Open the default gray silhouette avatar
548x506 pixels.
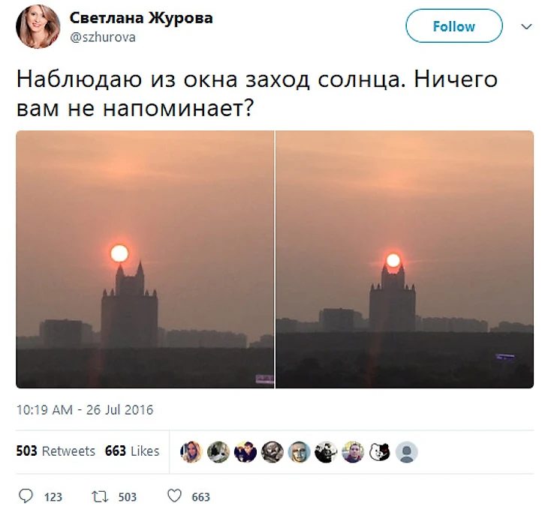[x=407, y=452]
